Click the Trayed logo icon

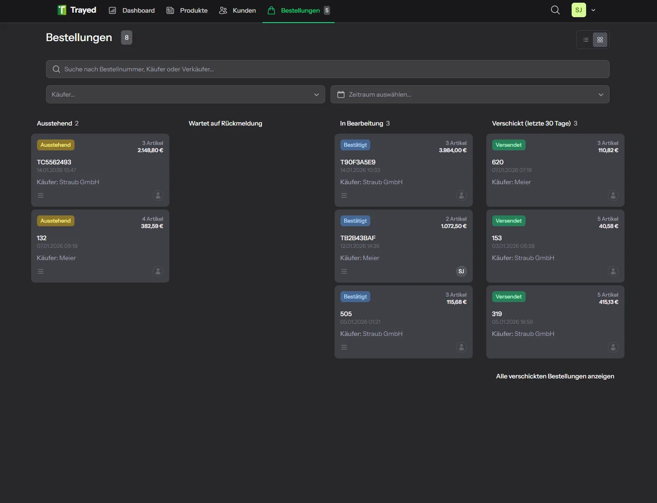click(62, 10)
